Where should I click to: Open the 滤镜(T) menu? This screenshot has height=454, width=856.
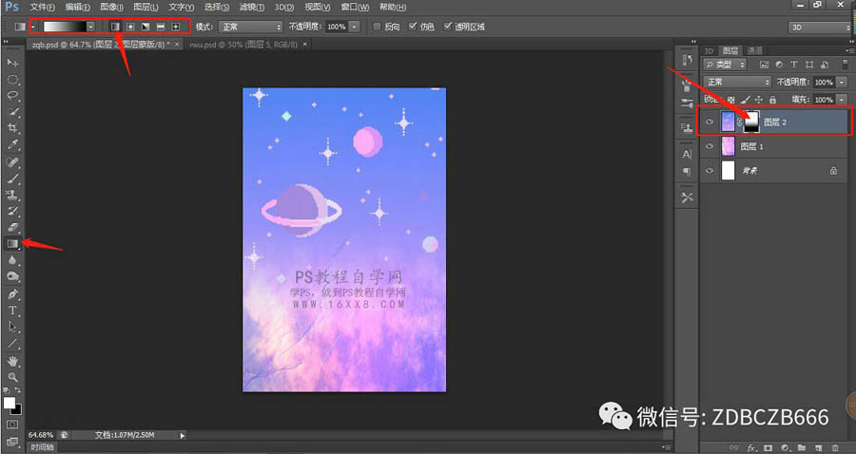coord(252,7)
